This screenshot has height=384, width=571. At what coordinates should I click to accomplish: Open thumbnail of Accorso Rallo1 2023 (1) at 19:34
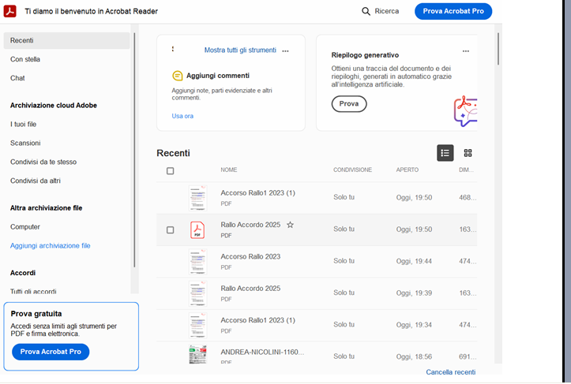[x=197, y=325]
